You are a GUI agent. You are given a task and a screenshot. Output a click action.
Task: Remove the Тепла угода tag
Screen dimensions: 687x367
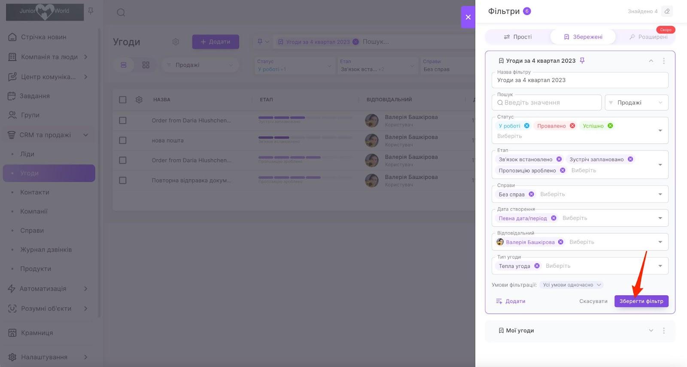pyautogui.click(x=537, y=266)
